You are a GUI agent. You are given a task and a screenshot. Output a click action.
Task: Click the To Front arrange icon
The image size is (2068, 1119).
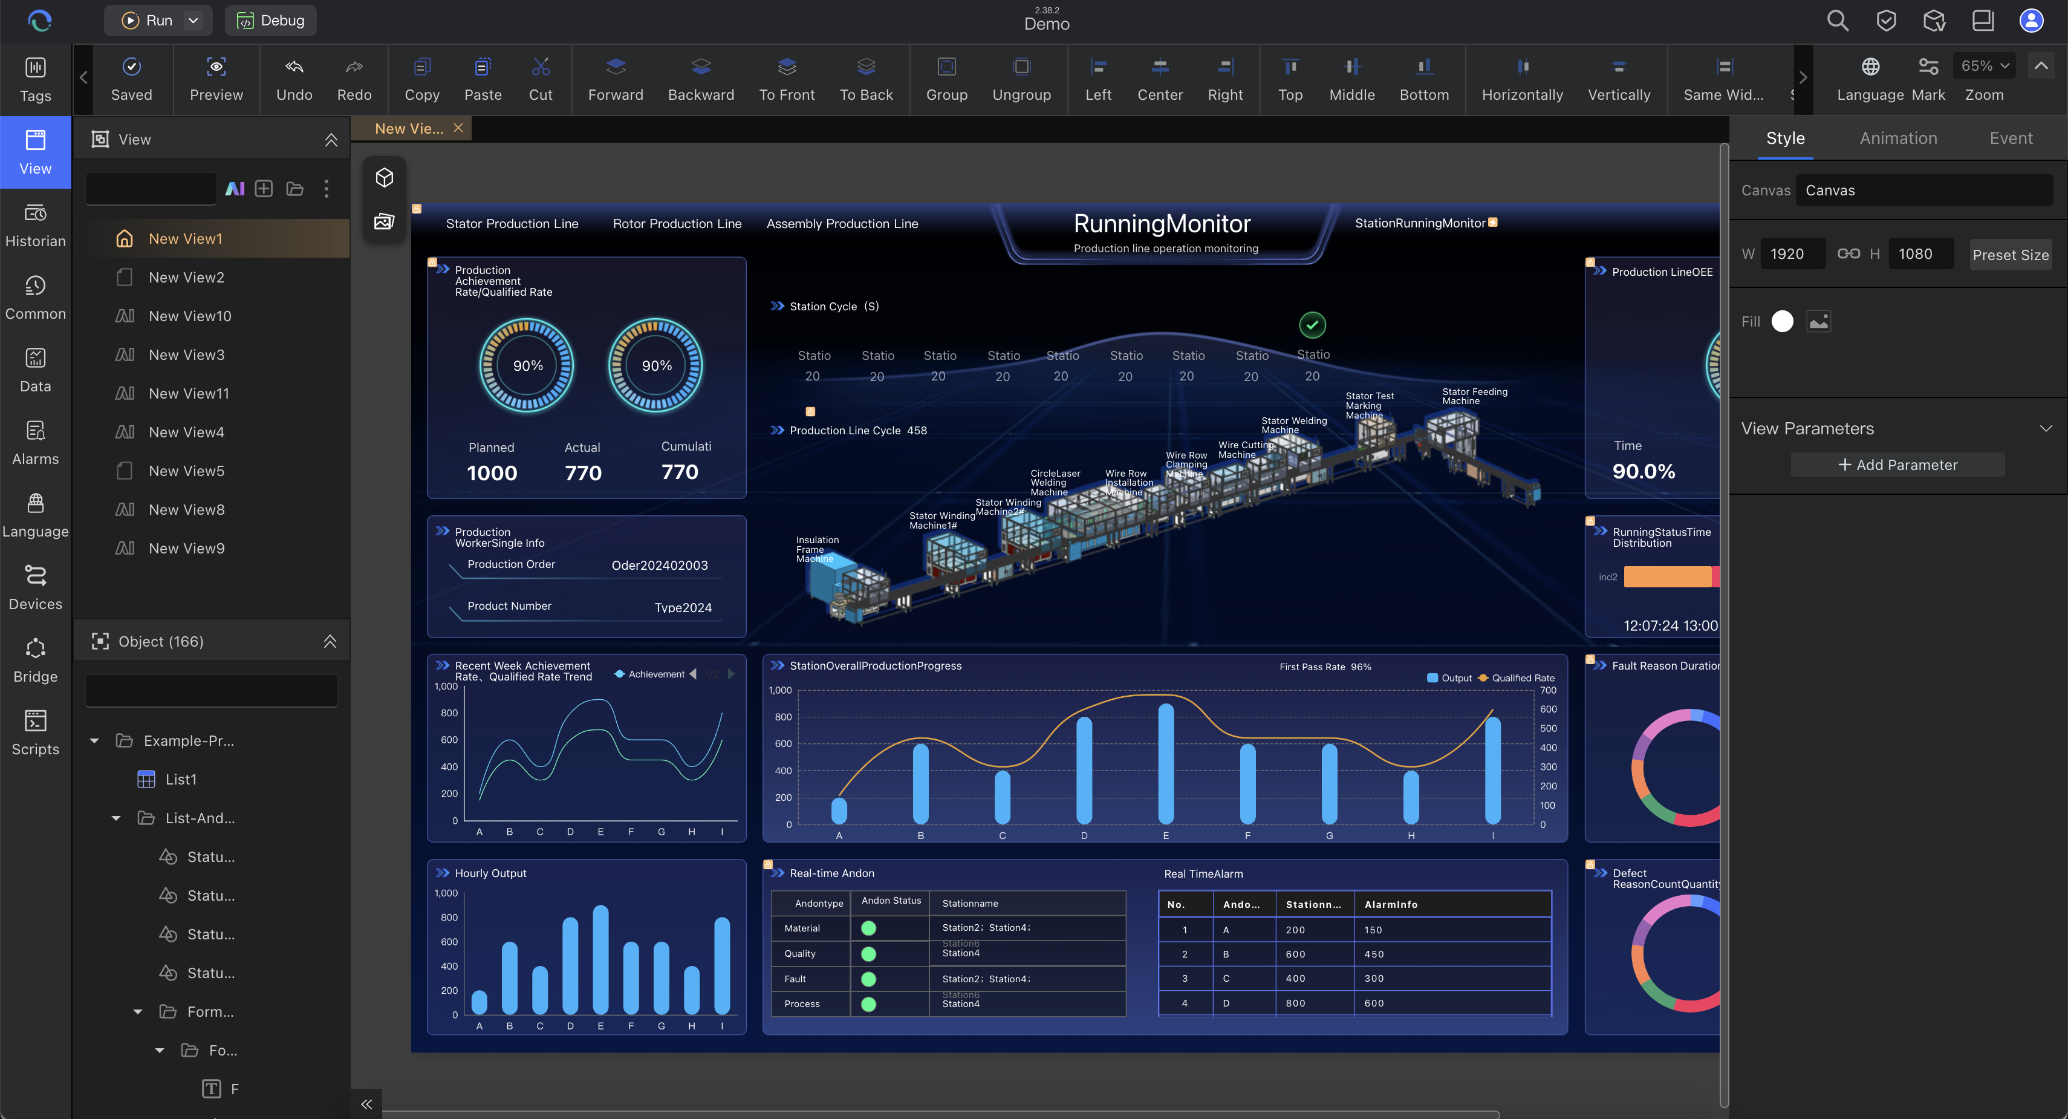pyautogui.click(x=787, y=78)
